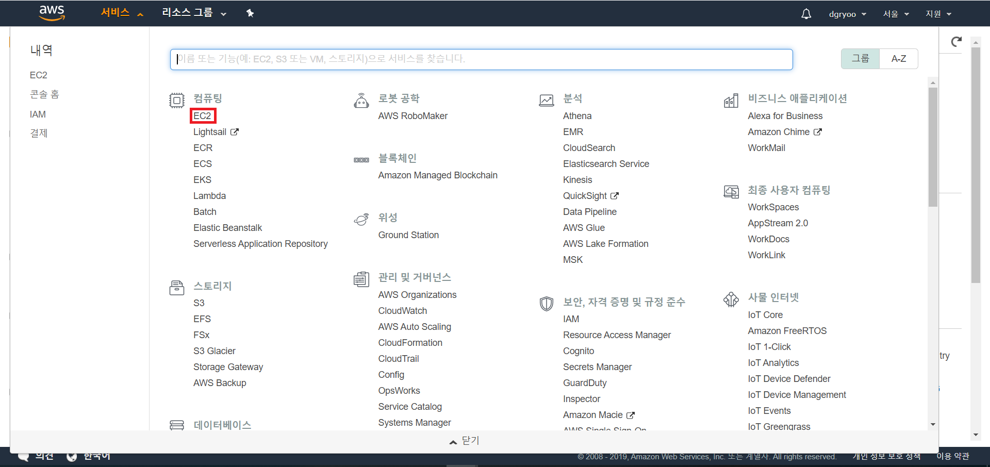Click the storage (스토리지) icon
The width and height of the screenshot is (990, 467).
[x=177, y=288]
